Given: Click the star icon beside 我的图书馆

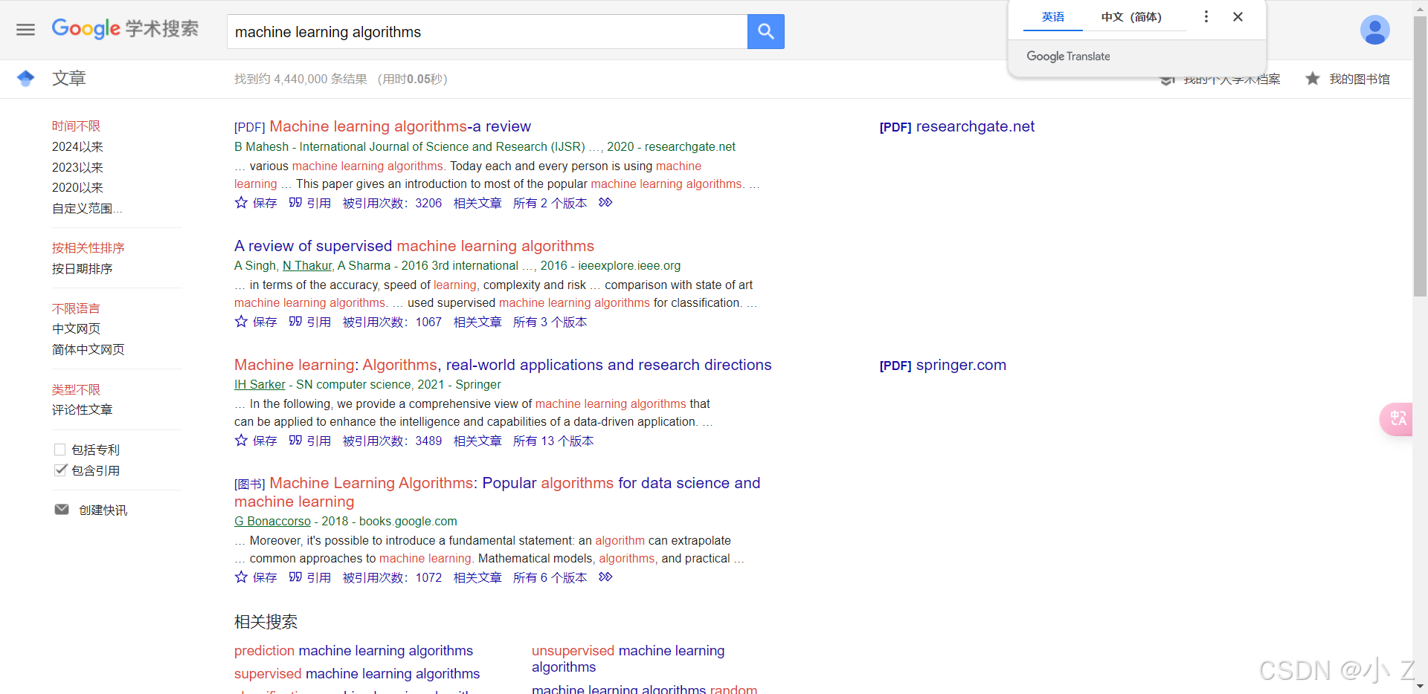Looking at the screenshot, I should tap(1313, 79).
